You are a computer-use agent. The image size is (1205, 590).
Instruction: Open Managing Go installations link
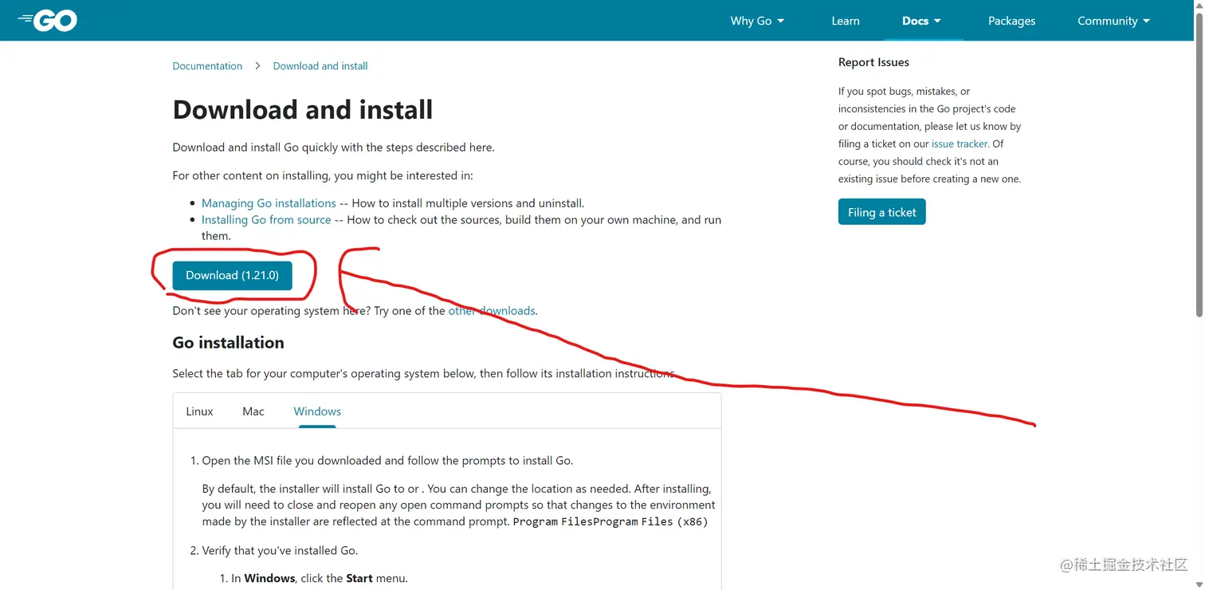point(269,203)
